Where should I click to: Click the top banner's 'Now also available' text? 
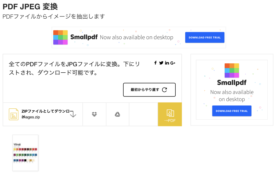tap(137, 37)
